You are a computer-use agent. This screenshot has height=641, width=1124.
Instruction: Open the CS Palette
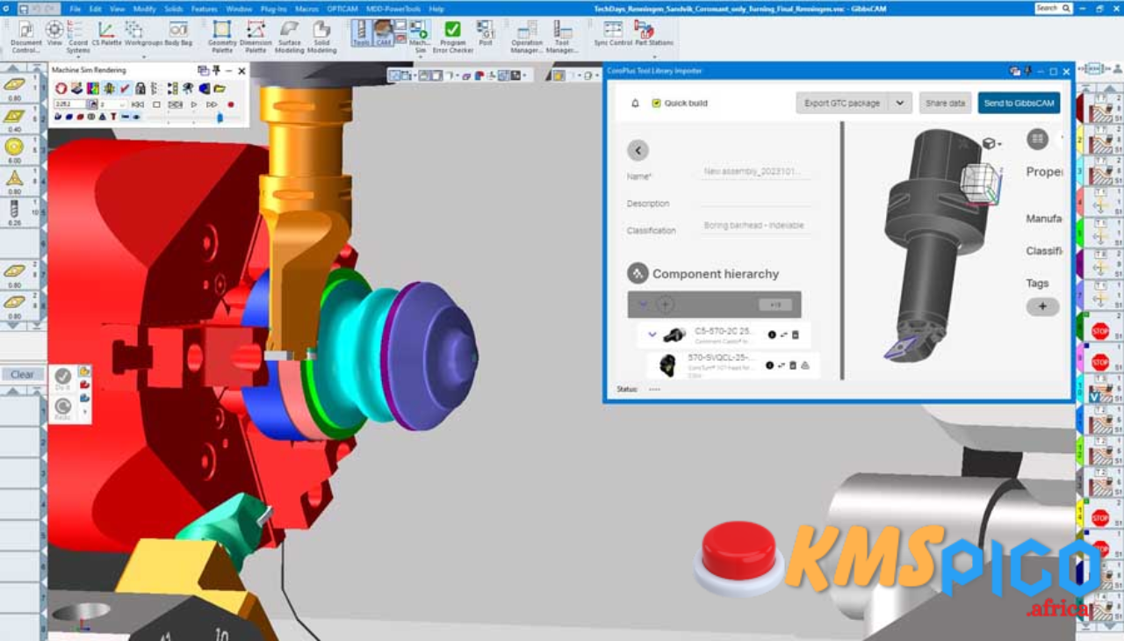pyautogui.click(x=106, y=33)
